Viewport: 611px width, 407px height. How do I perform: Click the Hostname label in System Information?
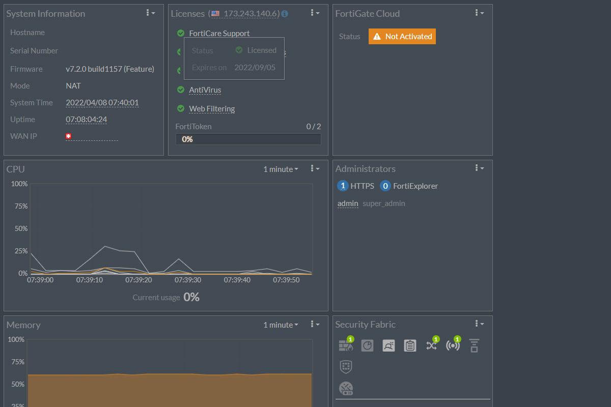tap(27, 33)
